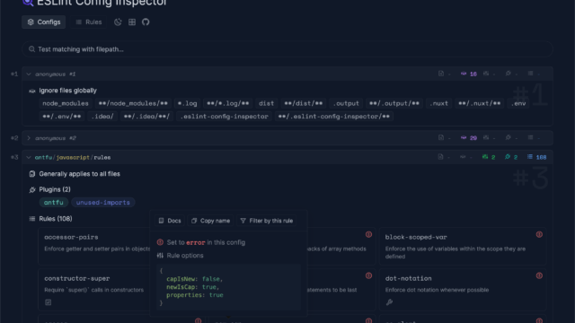This screenshot has height=323, width=575.
Task: Click the Plugins (2) section heading
Action: 55,189
